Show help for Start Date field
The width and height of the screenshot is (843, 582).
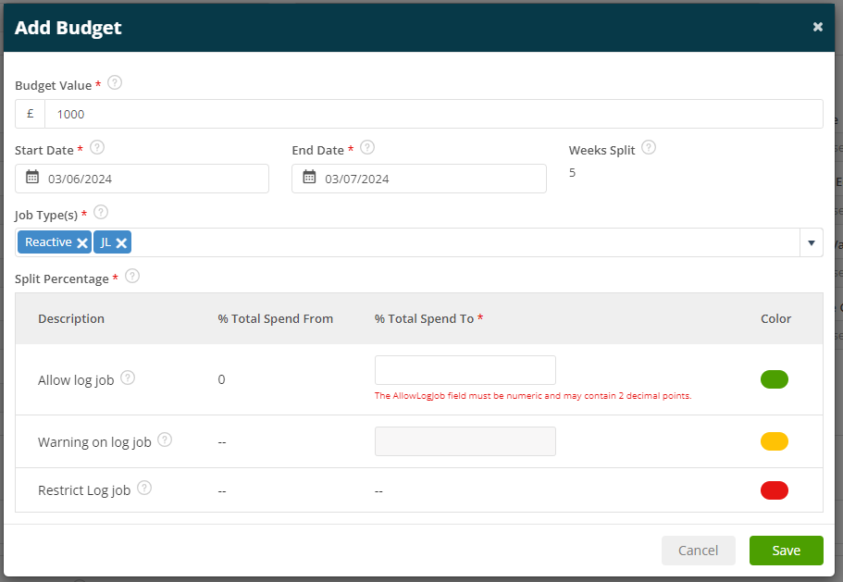coord(97,147)
